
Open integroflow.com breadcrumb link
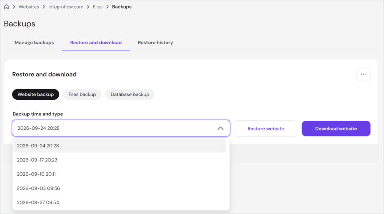[x=66, y=7]
